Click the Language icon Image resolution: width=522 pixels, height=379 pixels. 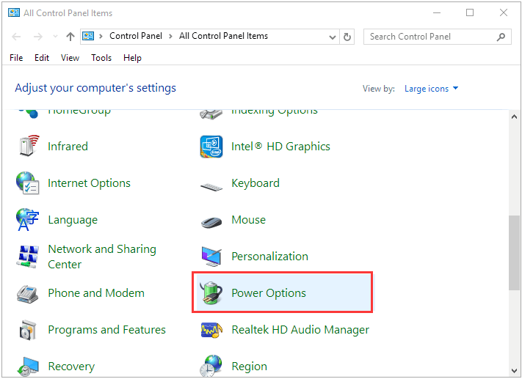click(27, 220)
